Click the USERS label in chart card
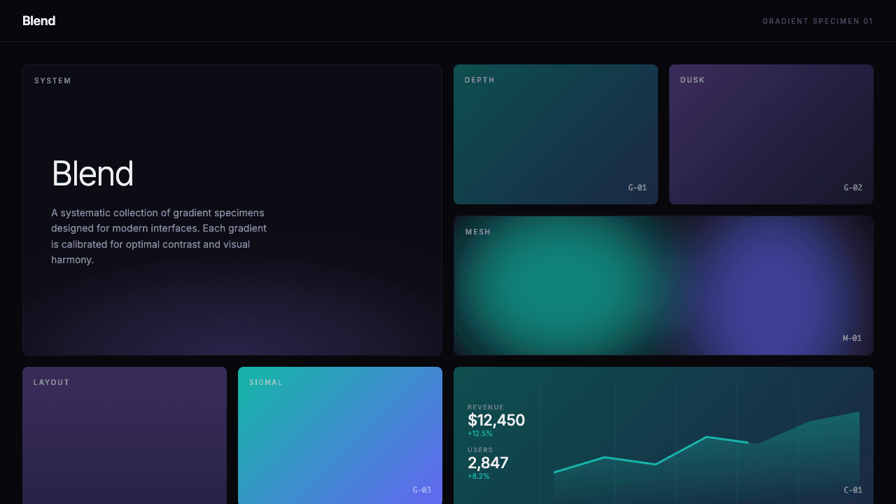The height and width of the screenshot is (504, 896). (x=480, y=450)
